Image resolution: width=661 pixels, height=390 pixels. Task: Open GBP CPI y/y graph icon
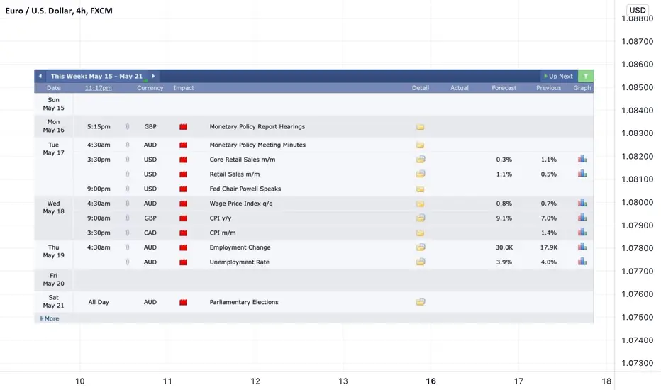click(582, 218)
